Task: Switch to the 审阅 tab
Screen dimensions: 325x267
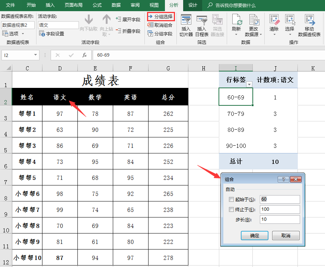Action: tap(135, 5)
